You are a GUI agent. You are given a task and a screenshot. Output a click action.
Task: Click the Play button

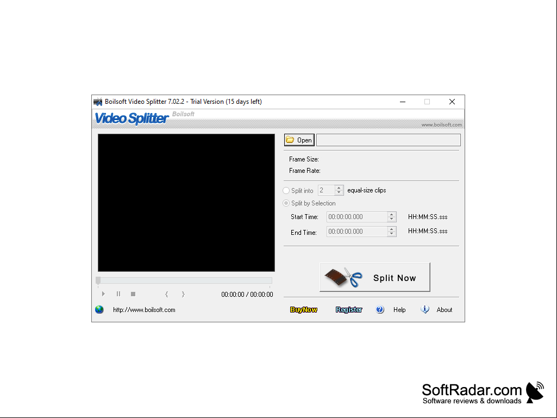(x=103, y=294)
